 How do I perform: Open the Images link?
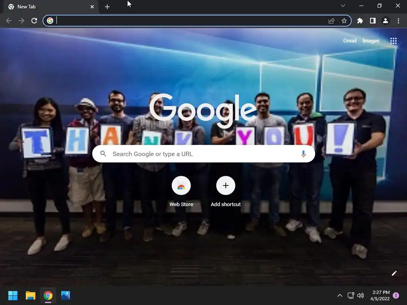click(371, 41)
